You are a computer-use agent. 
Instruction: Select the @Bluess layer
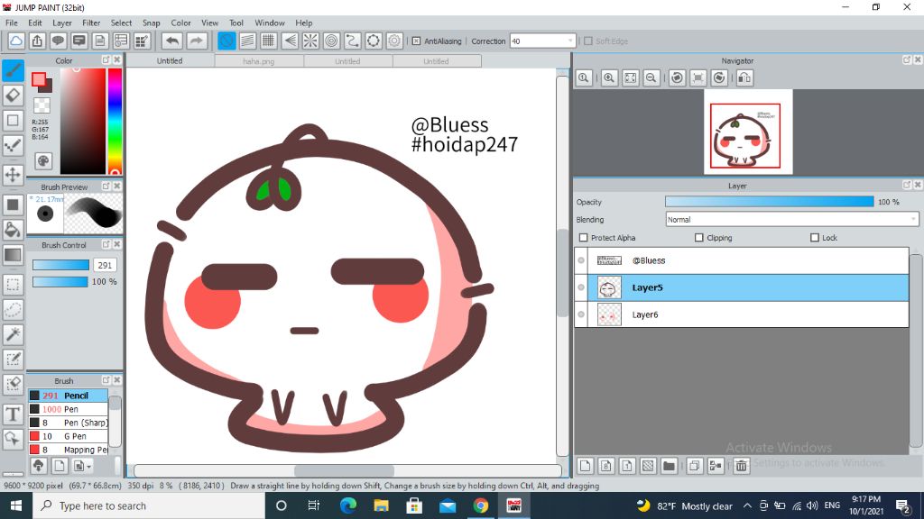click(742, 260)
